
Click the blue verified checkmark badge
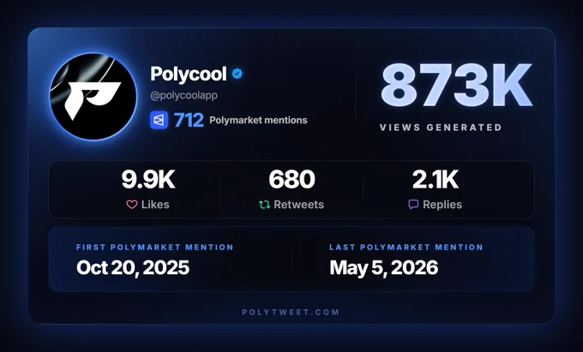(237, 74)
